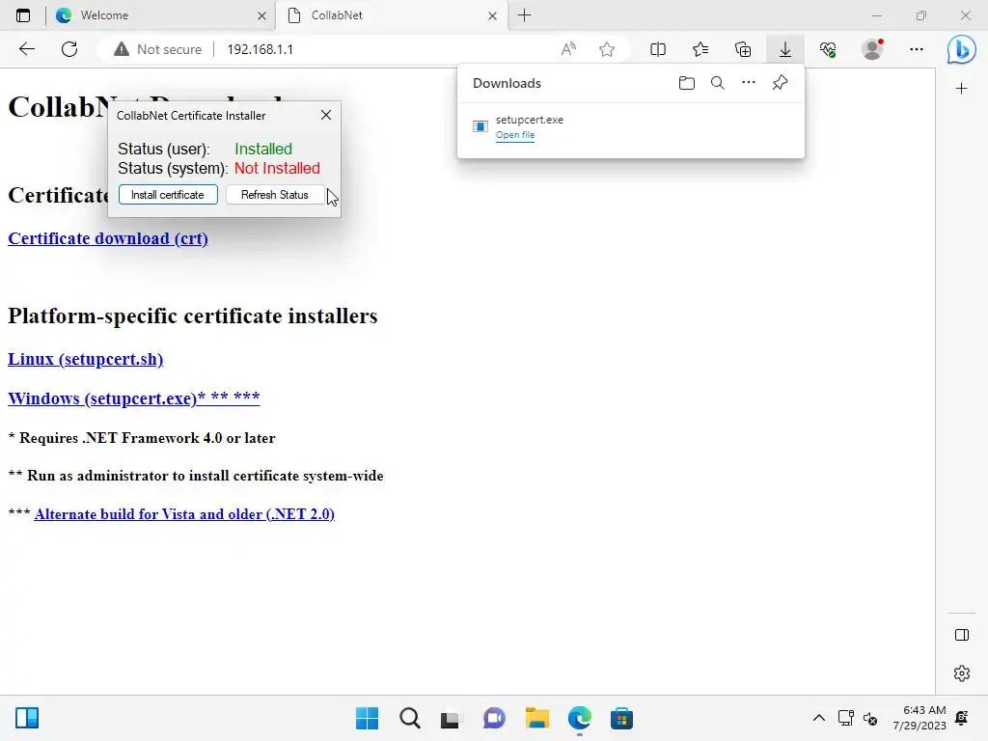The width and height of the screenshot is (988, 741).
Task: Open Bing Chat sidebar icon
Action: [x=961, y=50]
